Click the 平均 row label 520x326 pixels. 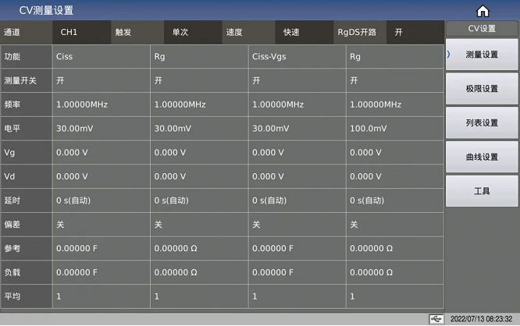click(27, 296)
